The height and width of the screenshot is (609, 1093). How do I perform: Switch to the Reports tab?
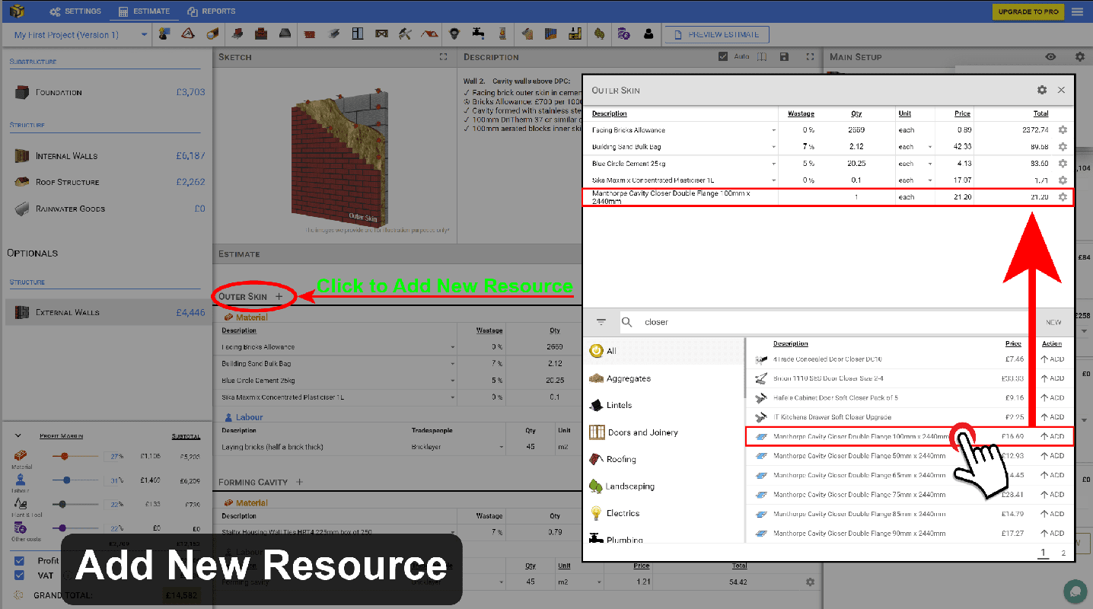coord(212,11)
